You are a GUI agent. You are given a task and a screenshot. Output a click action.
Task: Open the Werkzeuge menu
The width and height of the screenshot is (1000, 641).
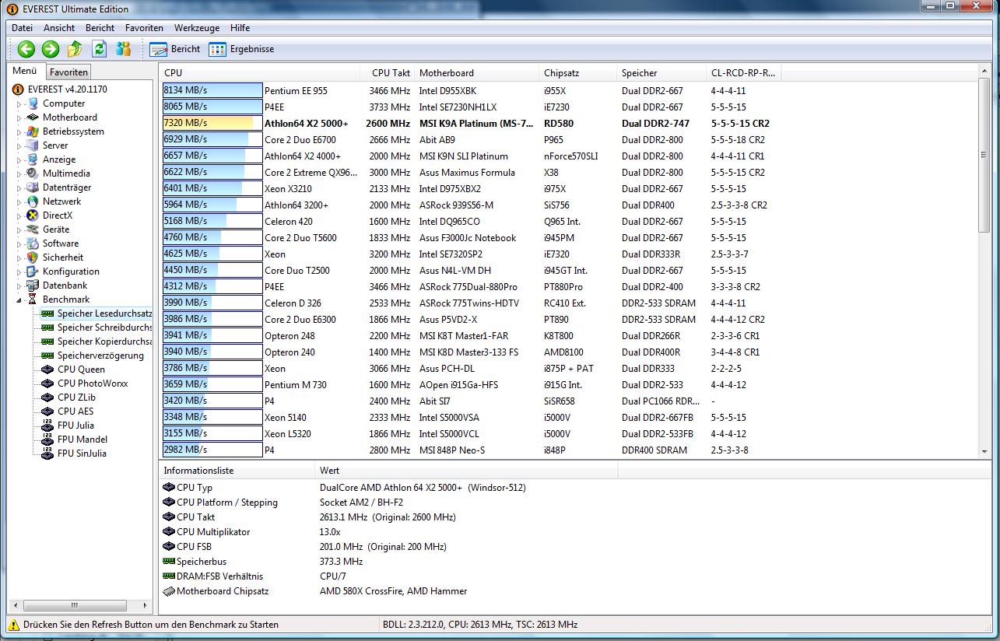pyautogui.click(x=197, y=28)
